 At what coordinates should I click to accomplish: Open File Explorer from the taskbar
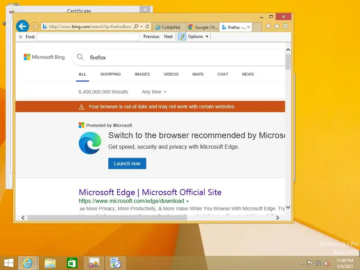coord(50,263)
